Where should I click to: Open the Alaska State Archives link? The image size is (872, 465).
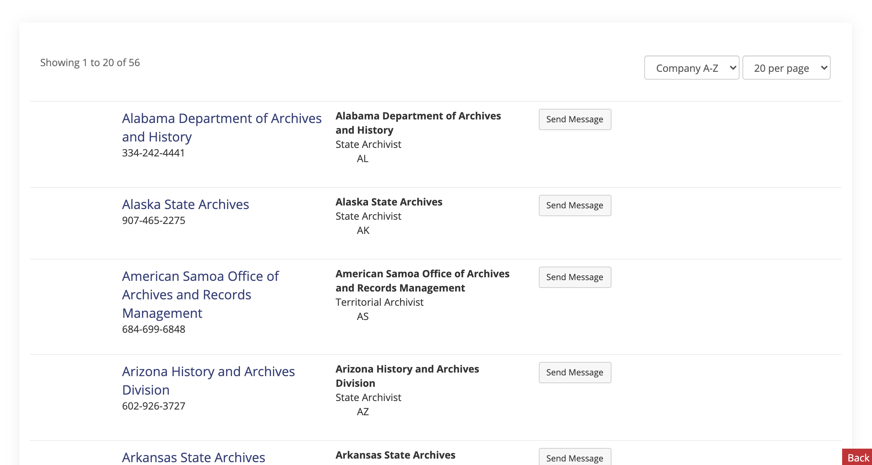[185, 204]
